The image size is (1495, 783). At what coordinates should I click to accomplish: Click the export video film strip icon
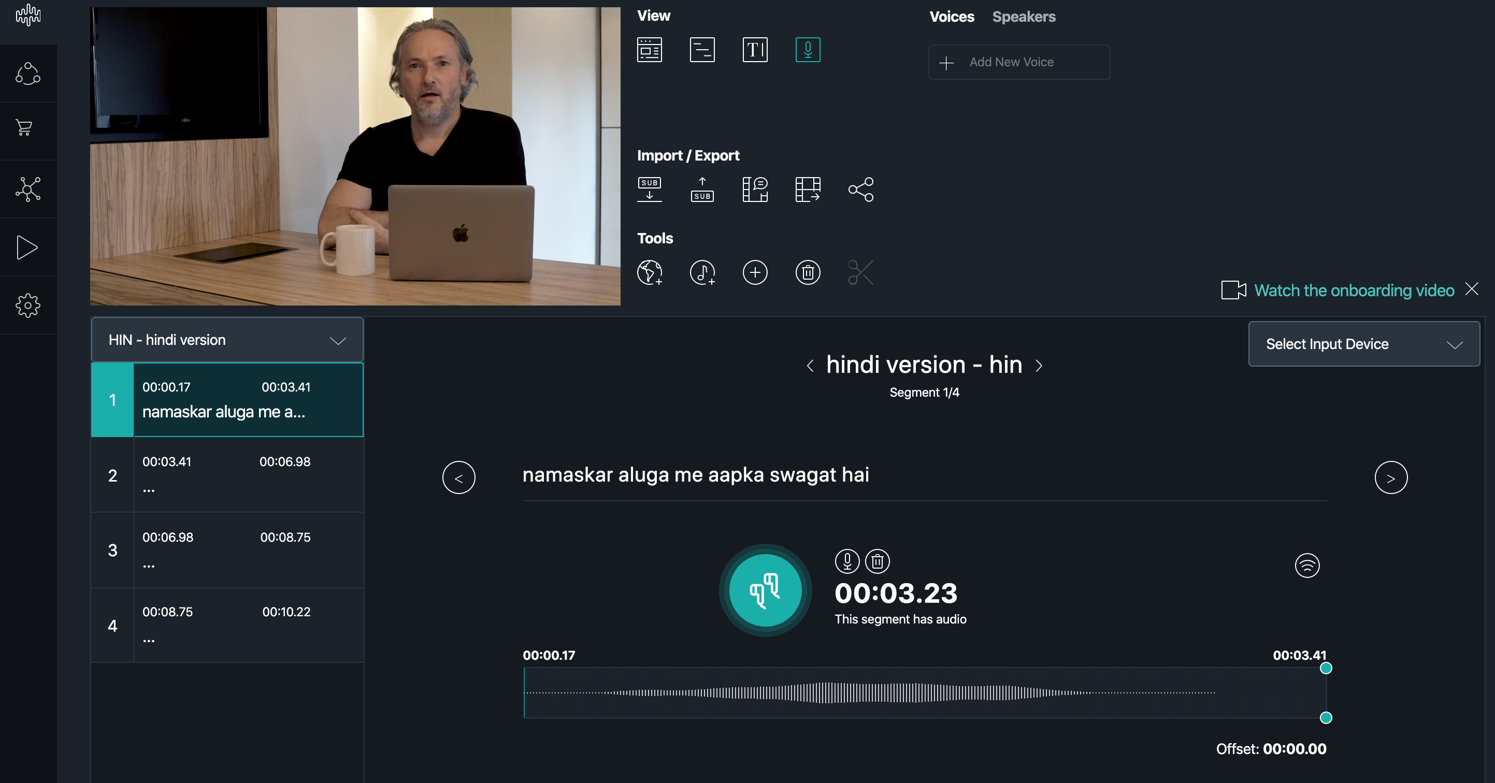[808, 190]
